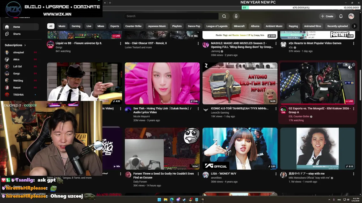Open the LISA MONEY video thumbnail
Viewport: 362px width, 203px height.
(240, 149)
